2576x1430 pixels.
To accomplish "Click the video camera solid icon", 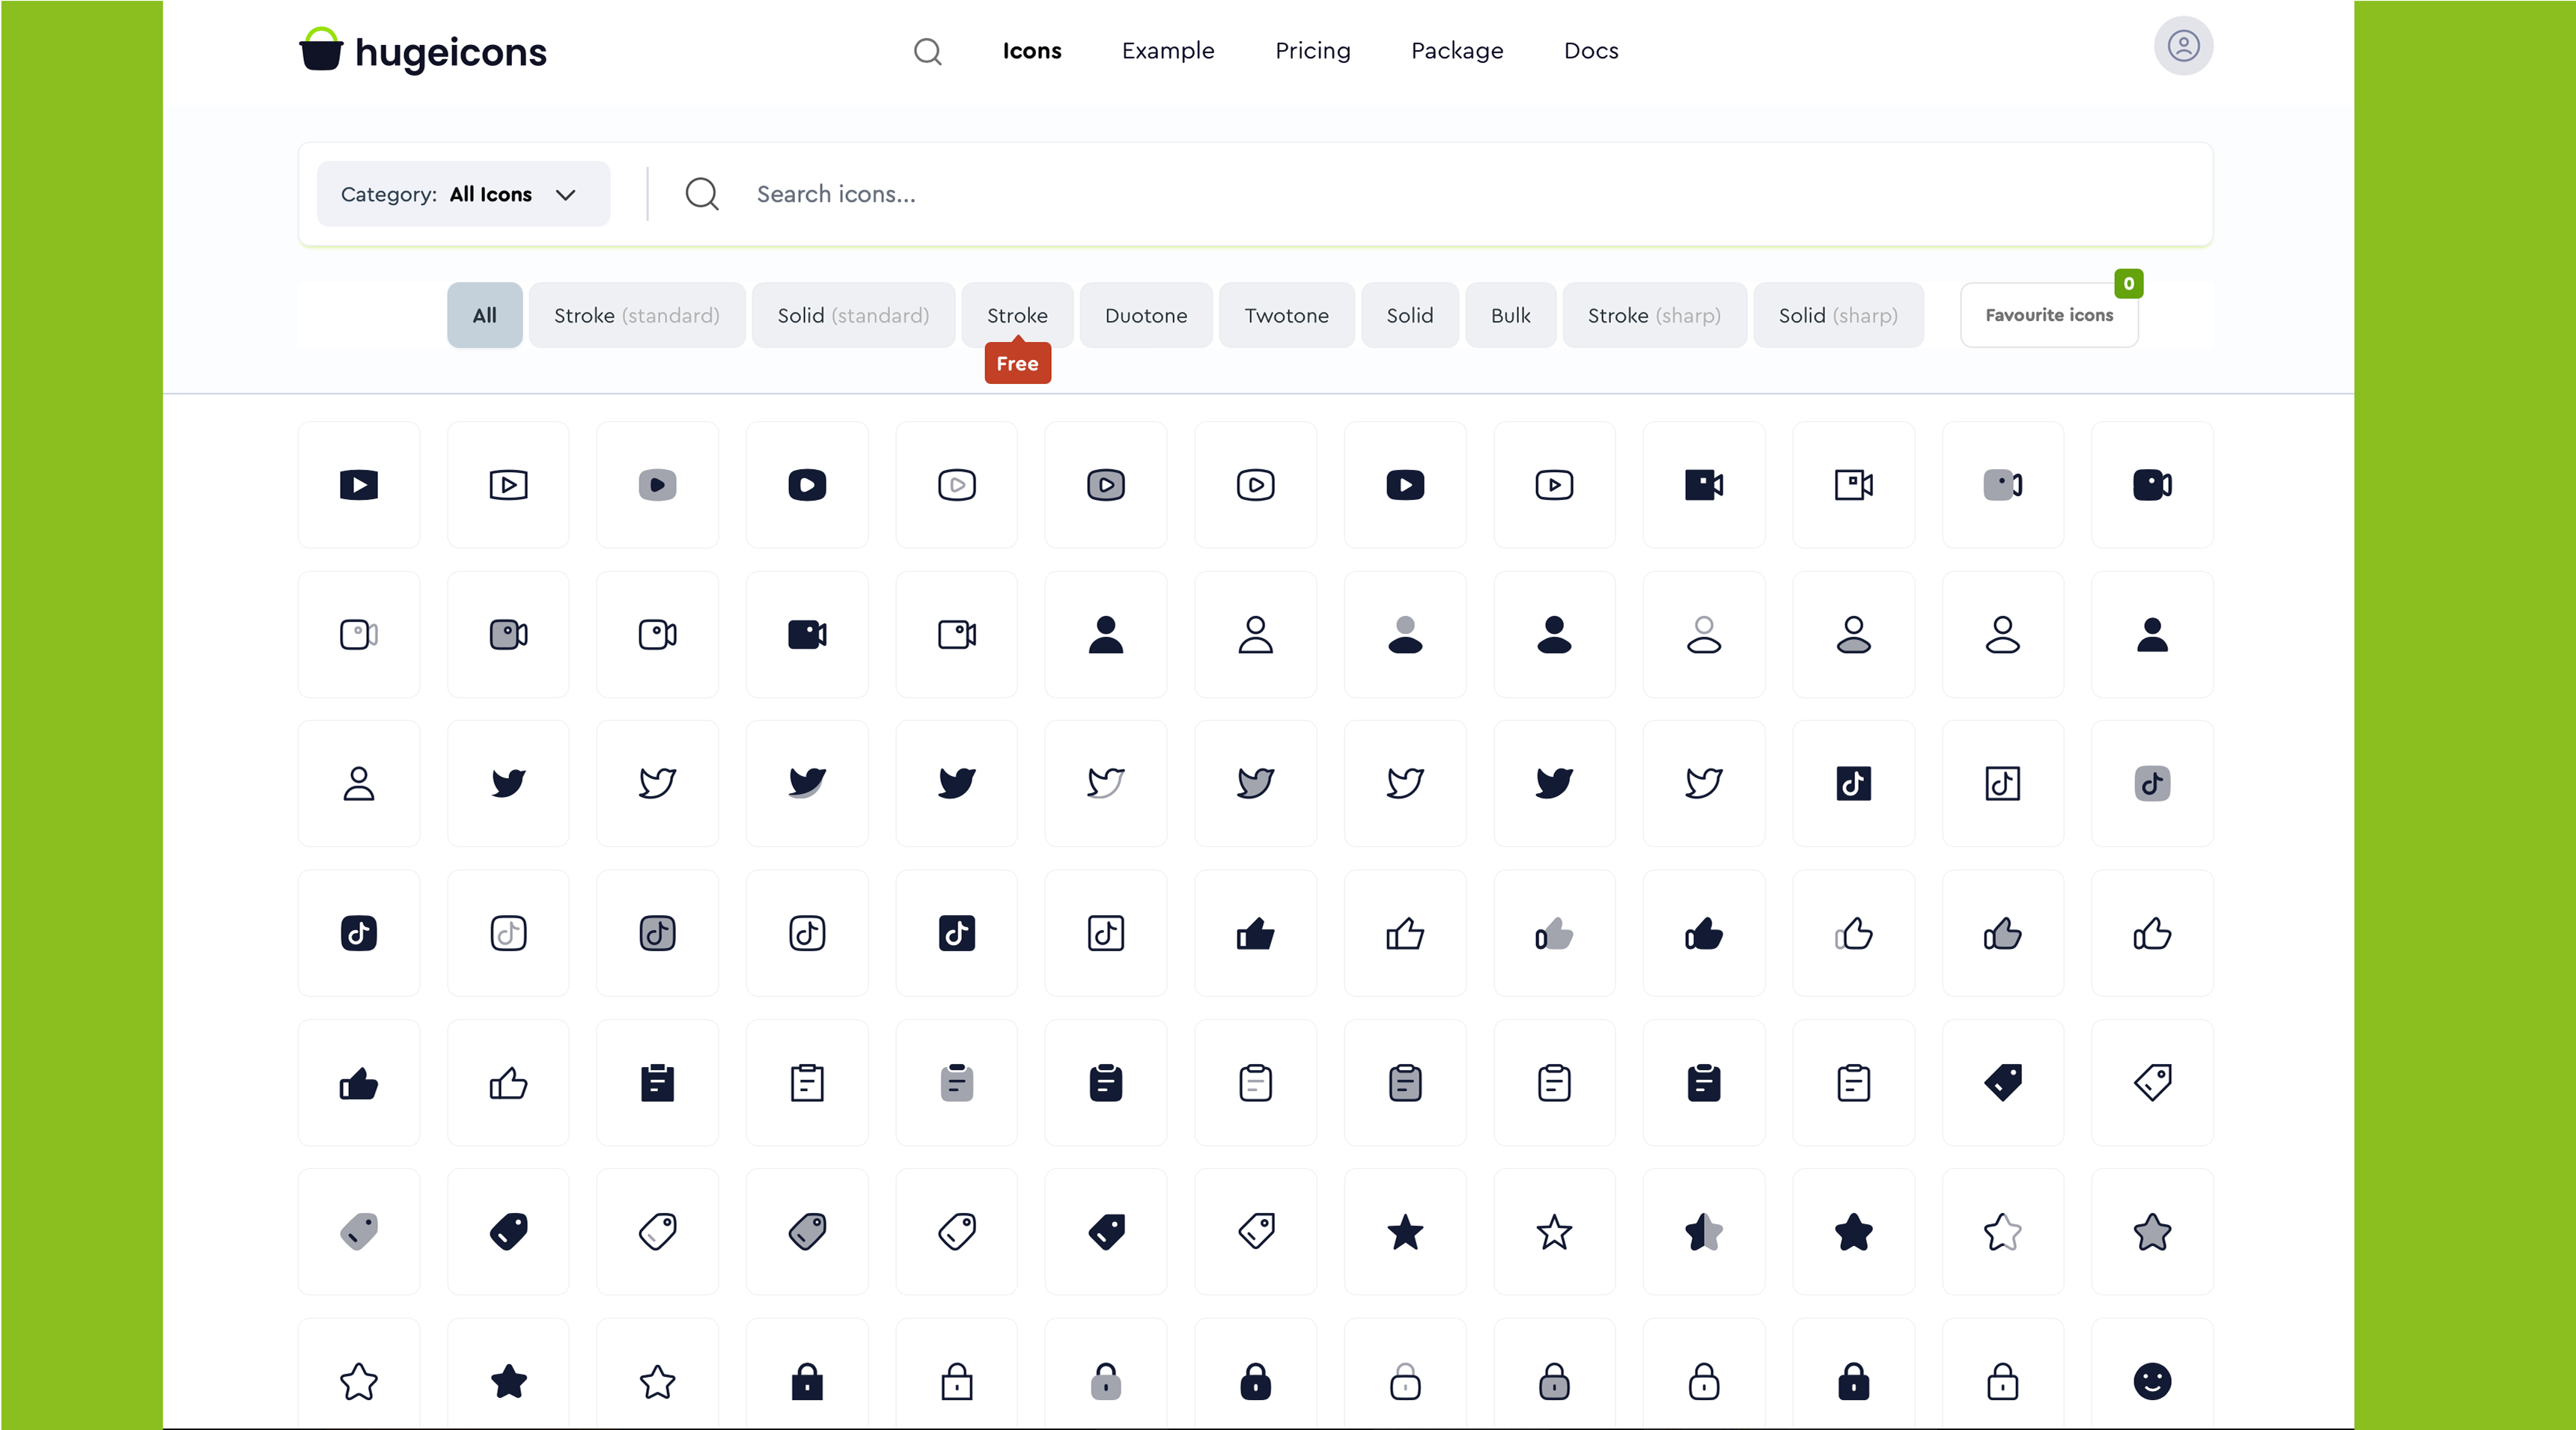I will [x=807, y=634].
